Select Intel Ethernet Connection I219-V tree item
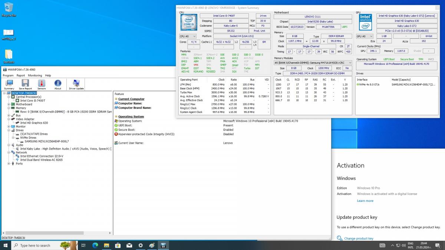Screen dimensions: 445x250 click(42, 156)
